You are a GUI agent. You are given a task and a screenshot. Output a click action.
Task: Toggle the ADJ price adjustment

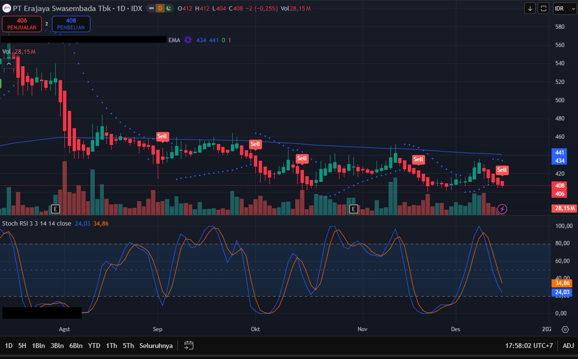click(568, 345)
